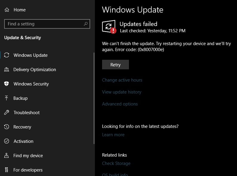Screen dimensions: 237x176
Task: Click the error code 0x8007000e message
Action: tap(167, 46)
